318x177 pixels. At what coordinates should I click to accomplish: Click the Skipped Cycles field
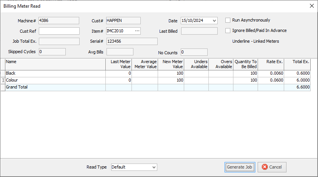[52, 52]
